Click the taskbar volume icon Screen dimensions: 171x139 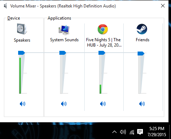tap(123, 132)
